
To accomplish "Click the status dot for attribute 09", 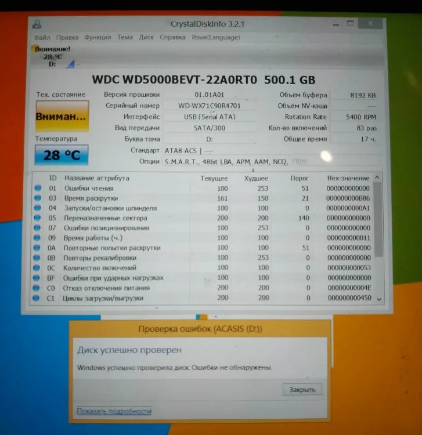I will click(x=37, y=238).
